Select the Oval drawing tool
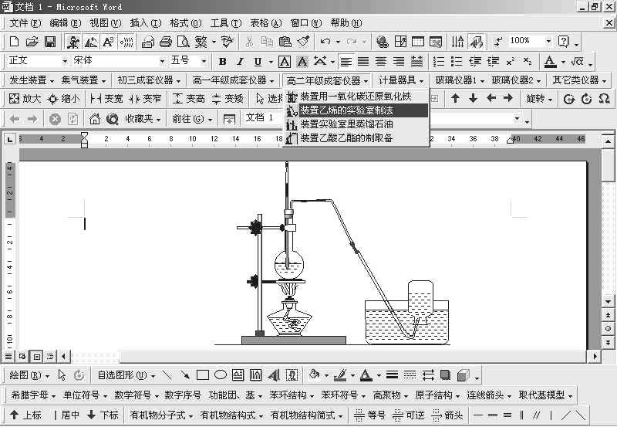 221,375
